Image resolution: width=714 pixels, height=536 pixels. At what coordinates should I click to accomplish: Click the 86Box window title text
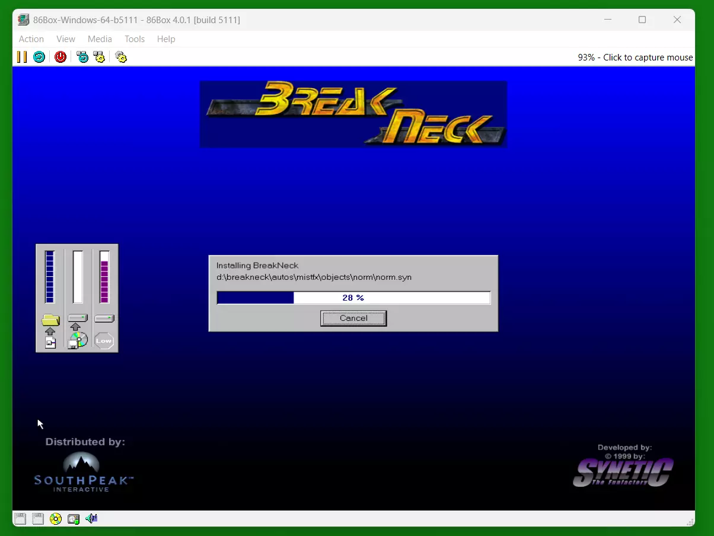tap(137, 20)
